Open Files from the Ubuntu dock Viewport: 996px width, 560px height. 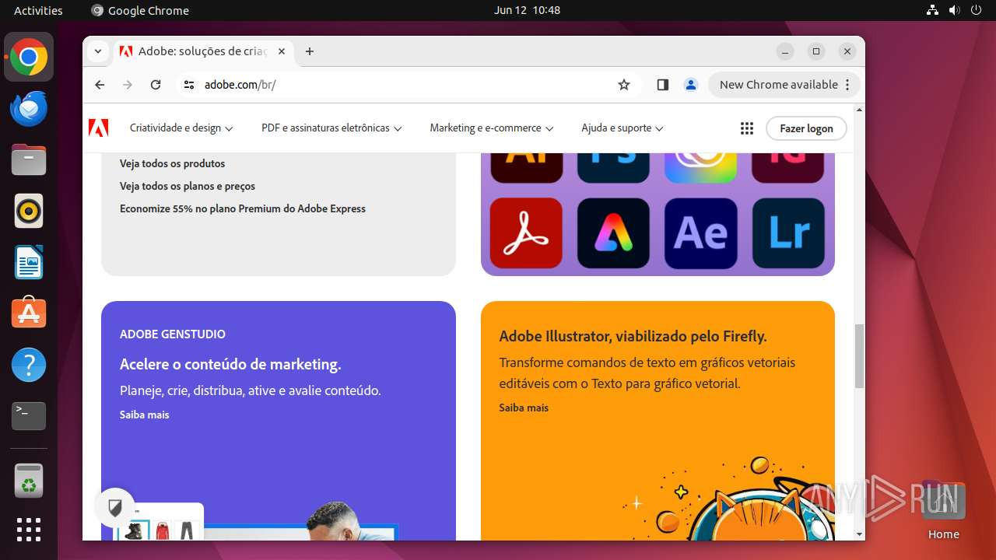tap(29, 160)
